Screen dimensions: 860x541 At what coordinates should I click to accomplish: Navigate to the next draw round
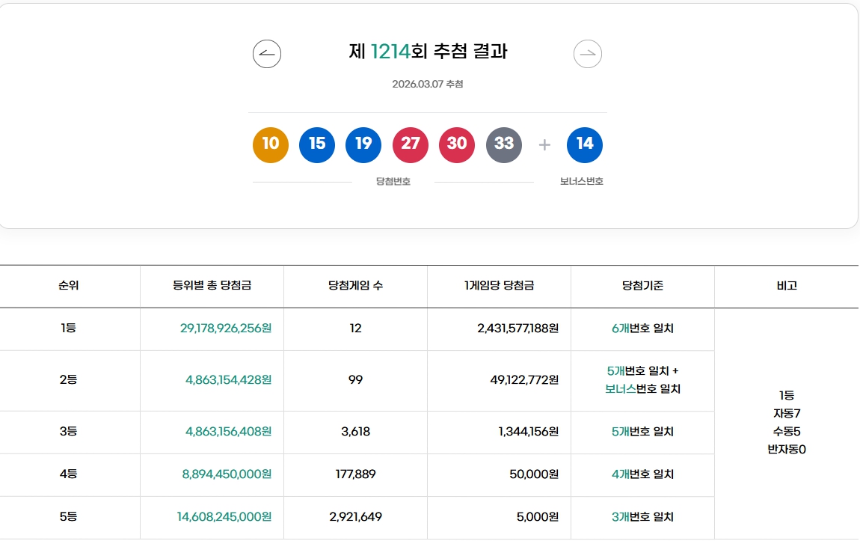pyautogui.click(x=587, y=53)
